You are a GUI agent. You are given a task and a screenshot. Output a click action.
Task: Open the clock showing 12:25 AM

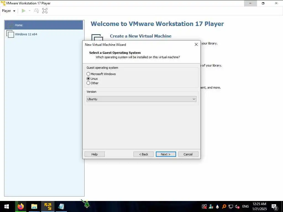259,206
